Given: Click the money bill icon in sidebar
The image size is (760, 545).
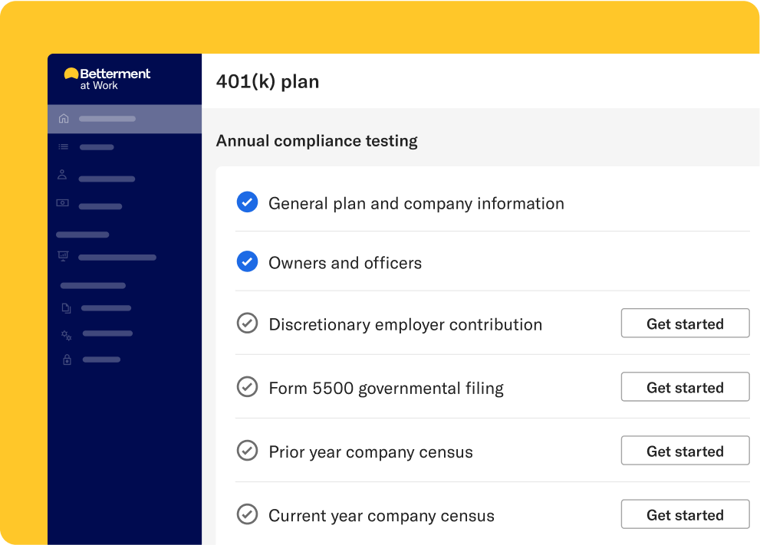Looking at the screenshot, I should click(63, 204).
